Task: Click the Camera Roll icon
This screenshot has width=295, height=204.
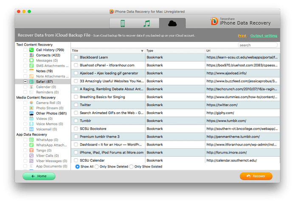Action: (31, 103)
